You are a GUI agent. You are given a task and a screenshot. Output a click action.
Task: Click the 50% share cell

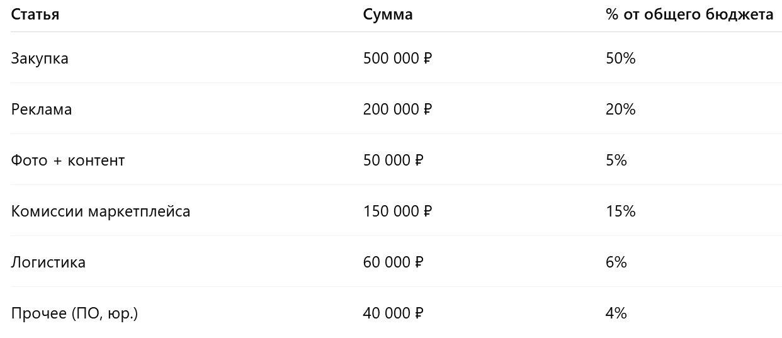point(621,59)
